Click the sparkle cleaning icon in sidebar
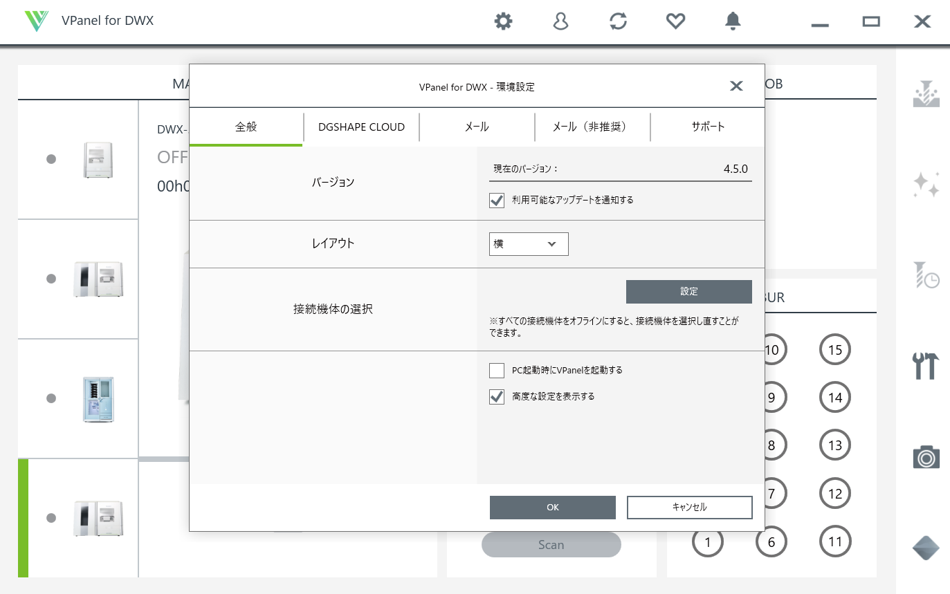 coord(926,185)
